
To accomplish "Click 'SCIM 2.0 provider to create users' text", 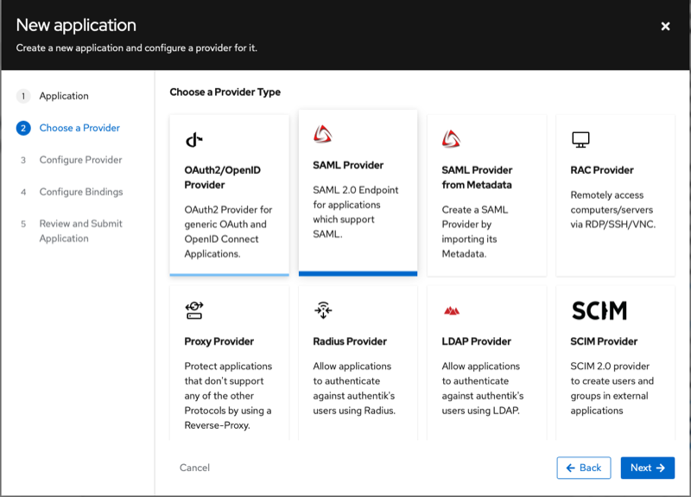I will 612,388.
